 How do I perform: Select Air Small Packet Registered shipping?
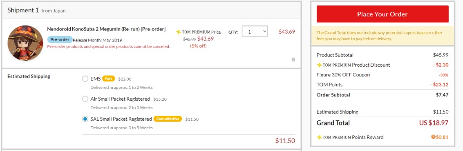click(85, 99)
